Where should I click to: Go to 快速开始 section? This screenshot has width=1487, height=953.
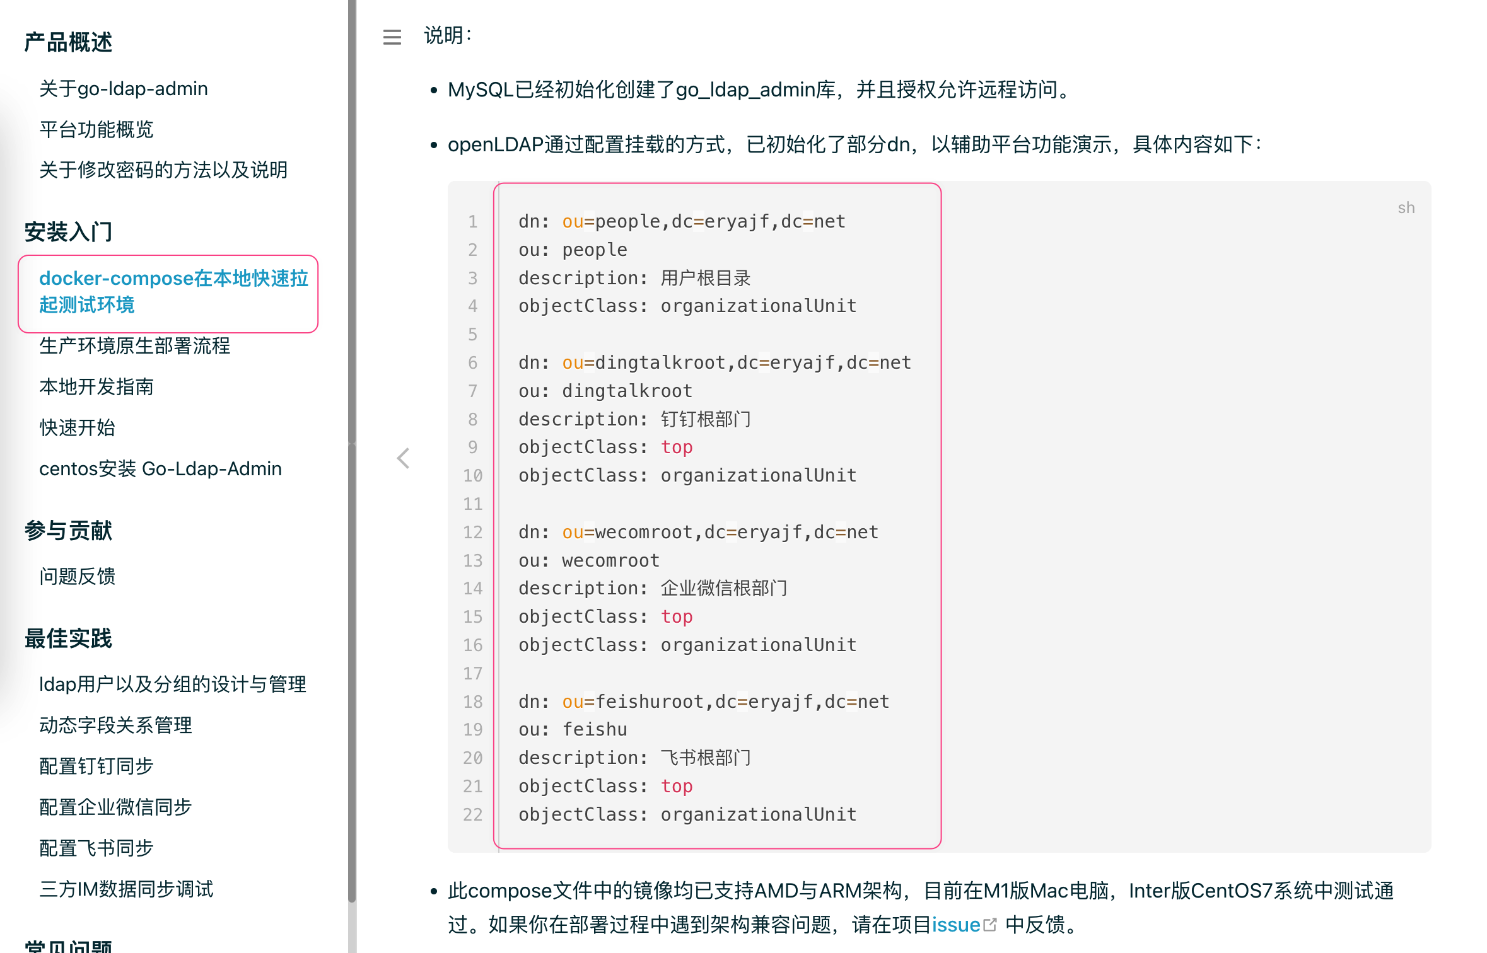[77, 428]
